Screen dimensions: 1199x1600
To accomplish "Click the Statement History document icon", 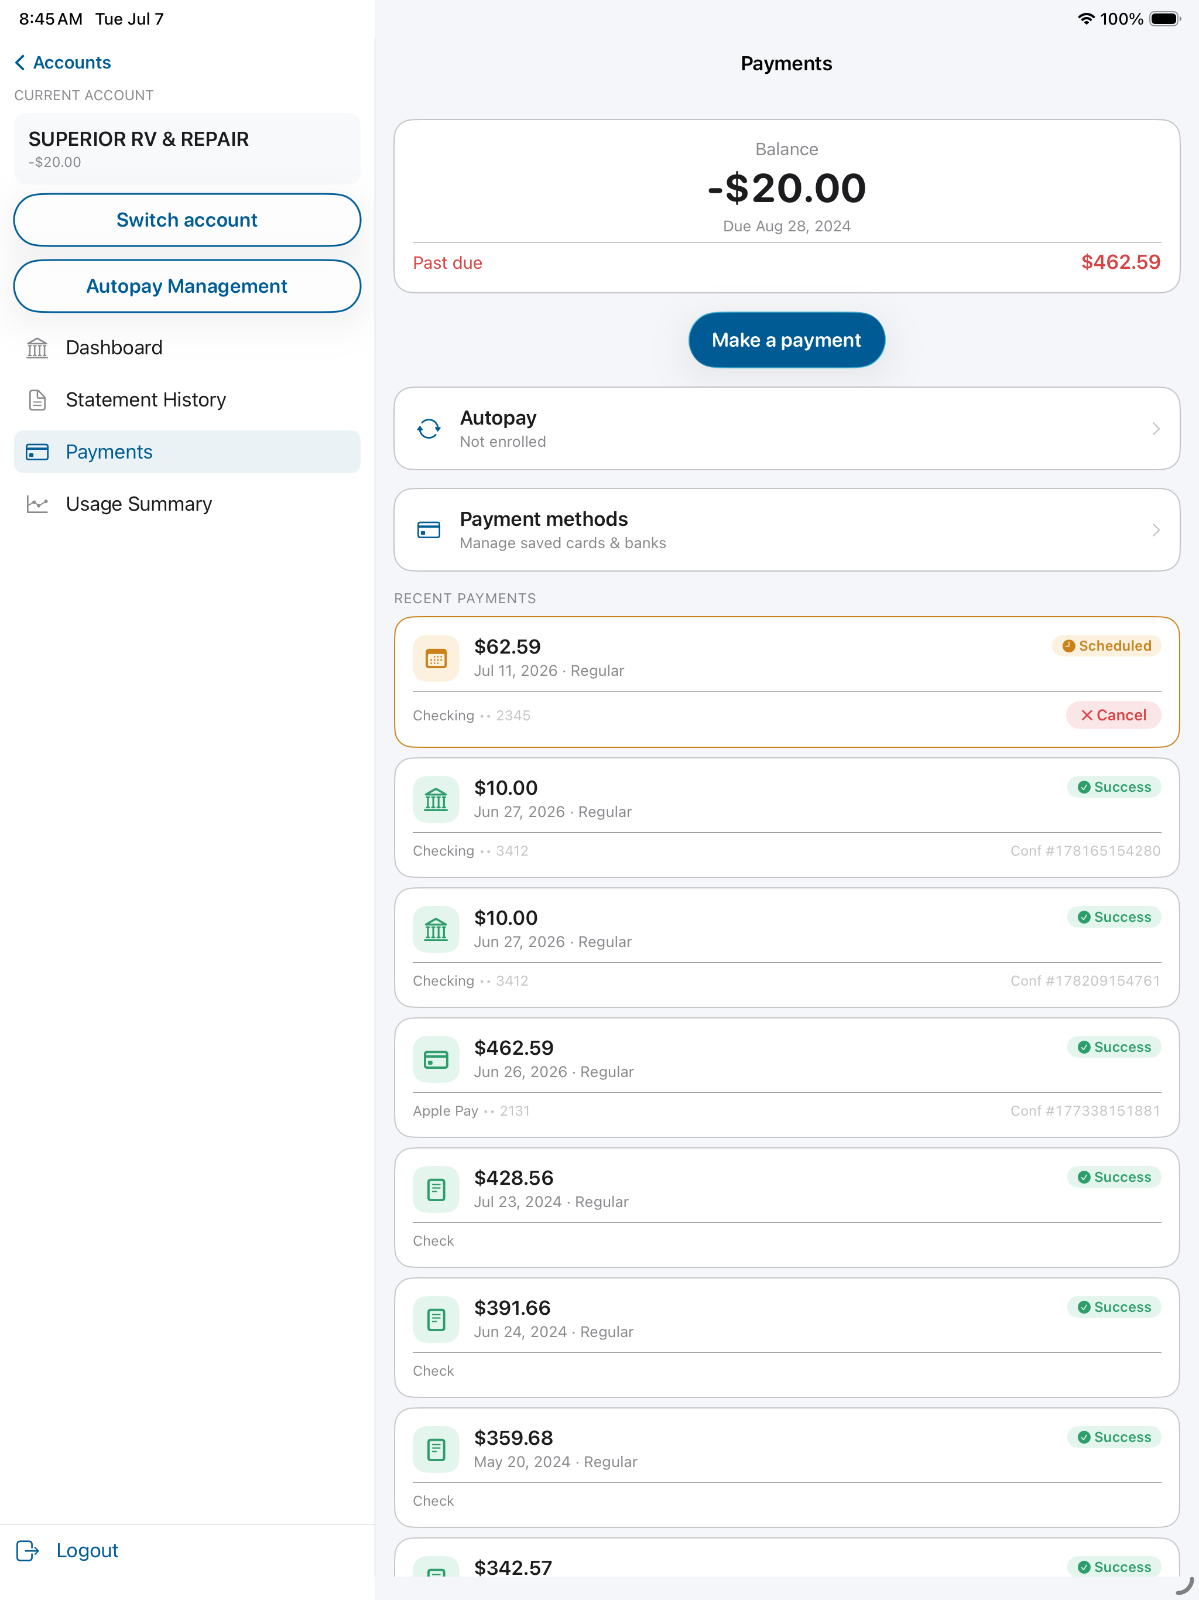I will 37,400.
